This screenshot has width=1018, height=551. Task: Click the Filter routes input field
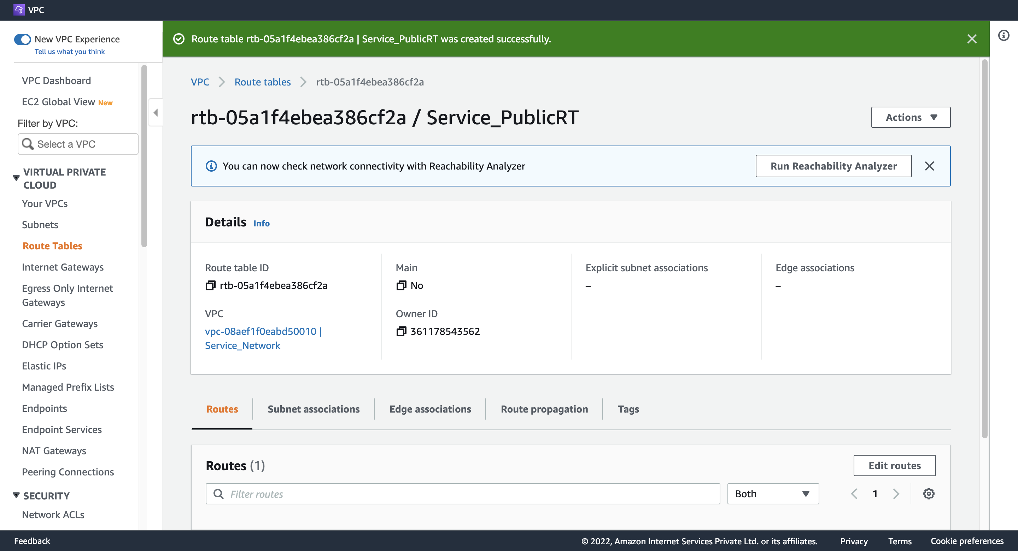pyautogui.click(x=463, y=493)
